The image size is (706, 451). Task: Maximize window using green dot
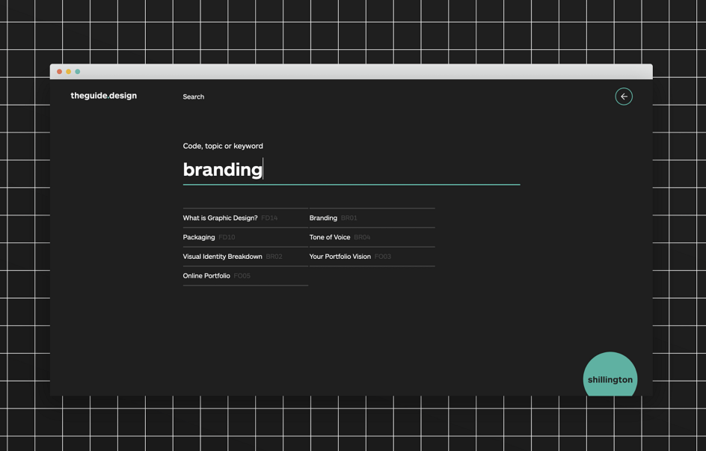point(78,72)
